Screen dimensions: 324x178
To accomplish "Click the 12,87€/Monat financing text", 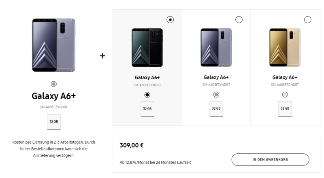I will (x=155, y=162).
